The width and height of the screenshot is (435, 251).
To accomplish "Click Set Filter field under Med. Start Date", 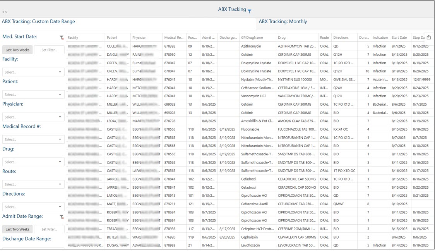I will click(x=49, y=50).
